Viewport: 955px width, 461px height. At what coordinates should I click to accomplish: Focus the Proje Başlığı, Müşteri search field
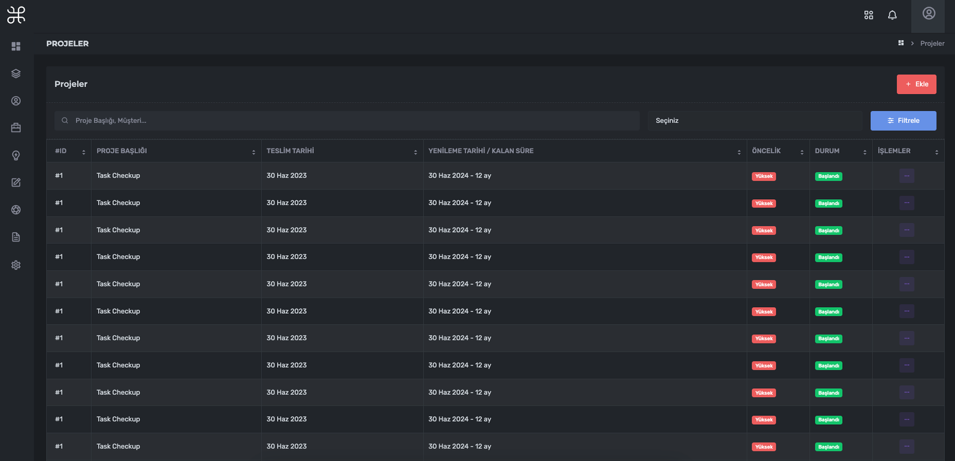pos(347,120)
